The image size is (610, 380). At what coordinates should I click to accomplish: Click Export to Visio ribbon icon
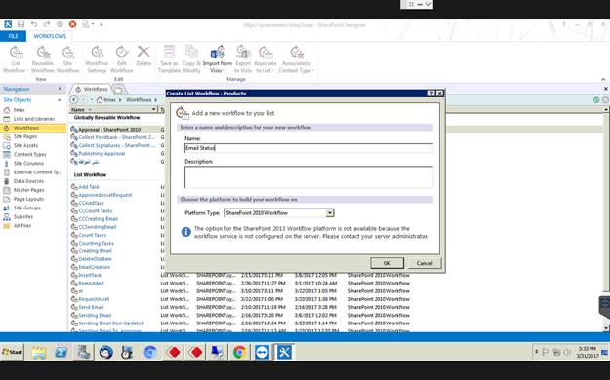point(243,59)
